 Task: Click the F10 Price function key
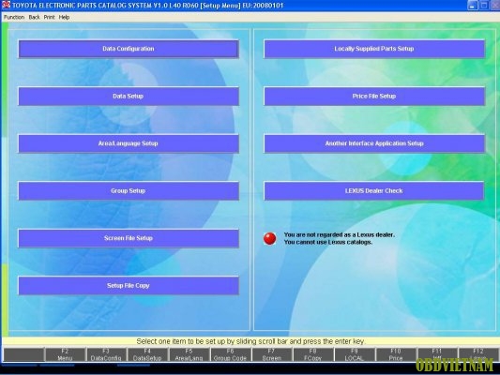tap(396, 354)
